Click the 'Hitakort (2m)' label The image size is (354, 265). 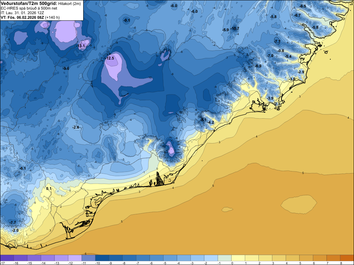[69, 4]
